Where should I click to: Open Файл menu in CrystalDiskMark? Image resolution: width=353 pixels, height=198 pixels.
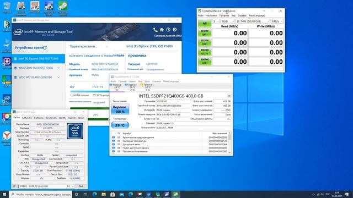point(201,15)
